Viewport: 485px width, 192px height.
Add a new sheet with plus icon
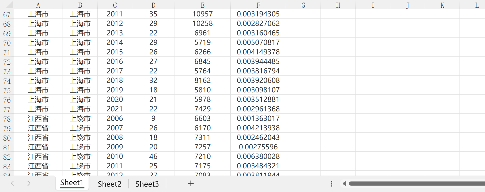191,184
